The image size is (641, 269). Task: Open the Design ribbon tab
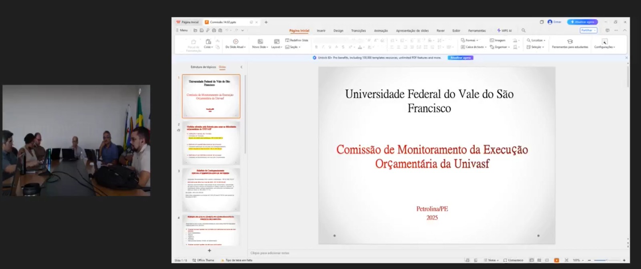pyautogui.click(x=339, y=30)
